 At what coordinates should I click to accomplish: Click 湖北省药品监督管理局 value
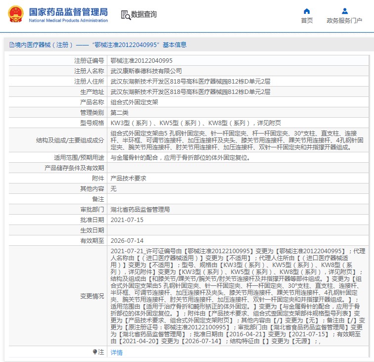pyautogui.click(x=140, y=210)
